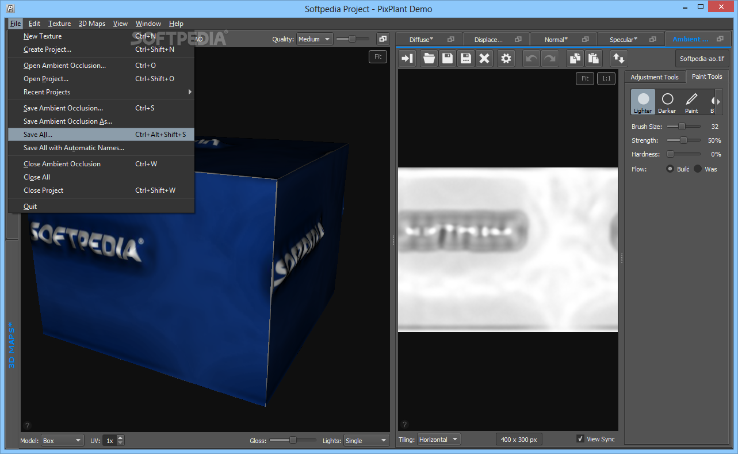Click the PixPlant app icon in title bar
The height and width of the screenshot is (454, 738).
10,9
